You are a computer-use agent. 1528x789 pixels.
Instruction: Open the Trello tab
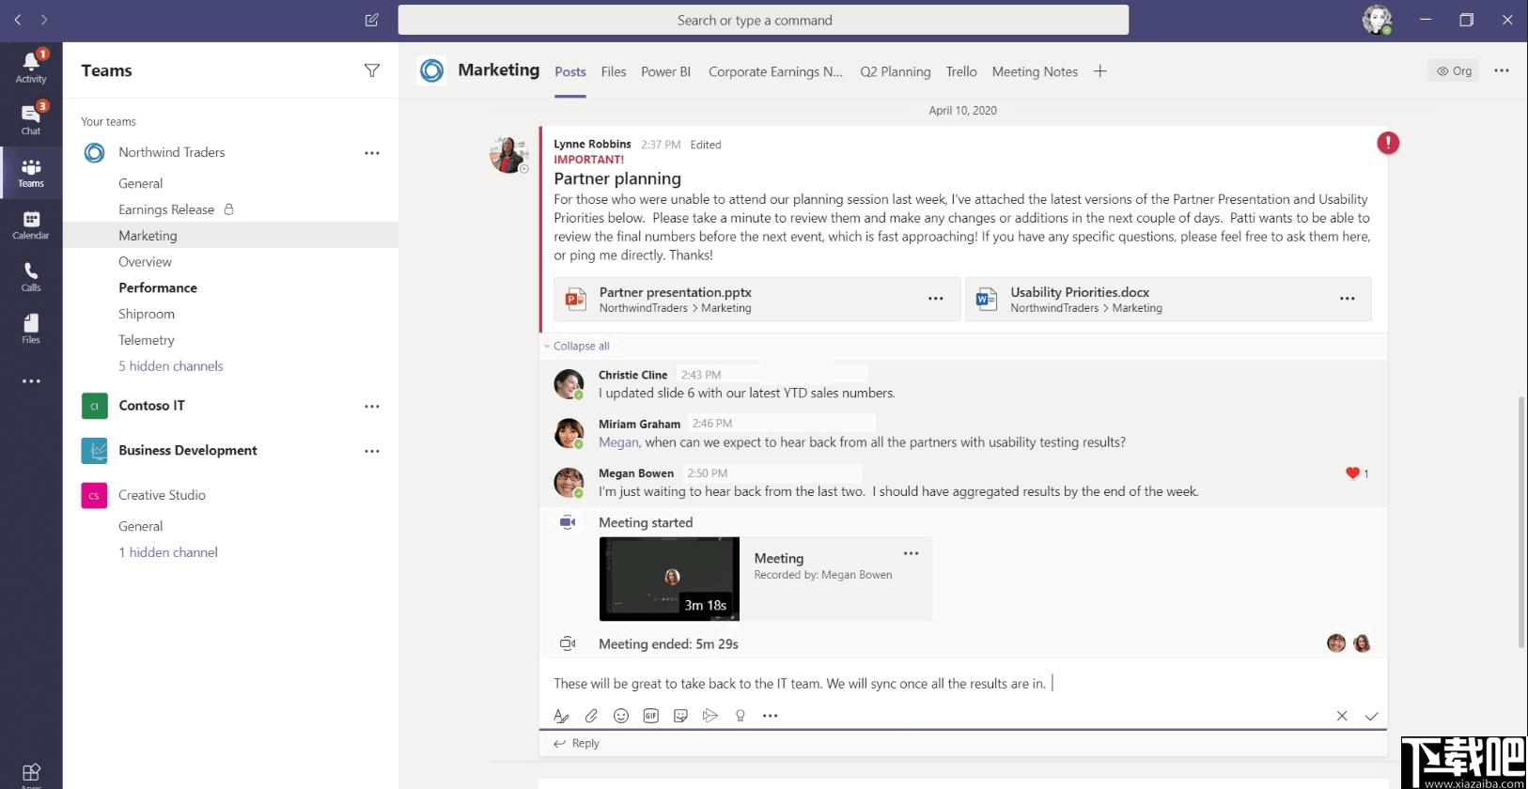pos(961,71)
